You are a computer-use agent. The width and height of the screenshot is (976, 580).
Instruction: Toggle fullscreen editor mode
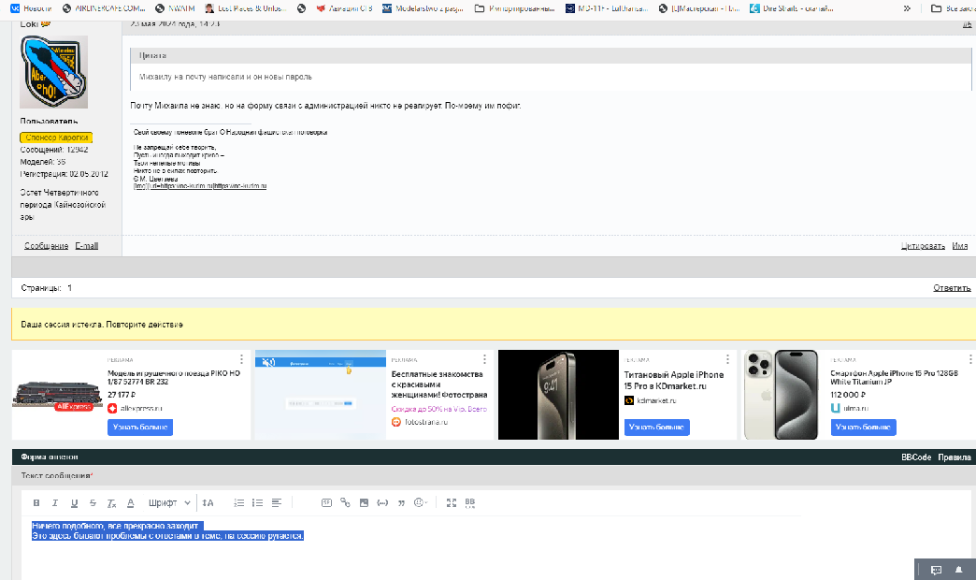[x=452, y=503]
